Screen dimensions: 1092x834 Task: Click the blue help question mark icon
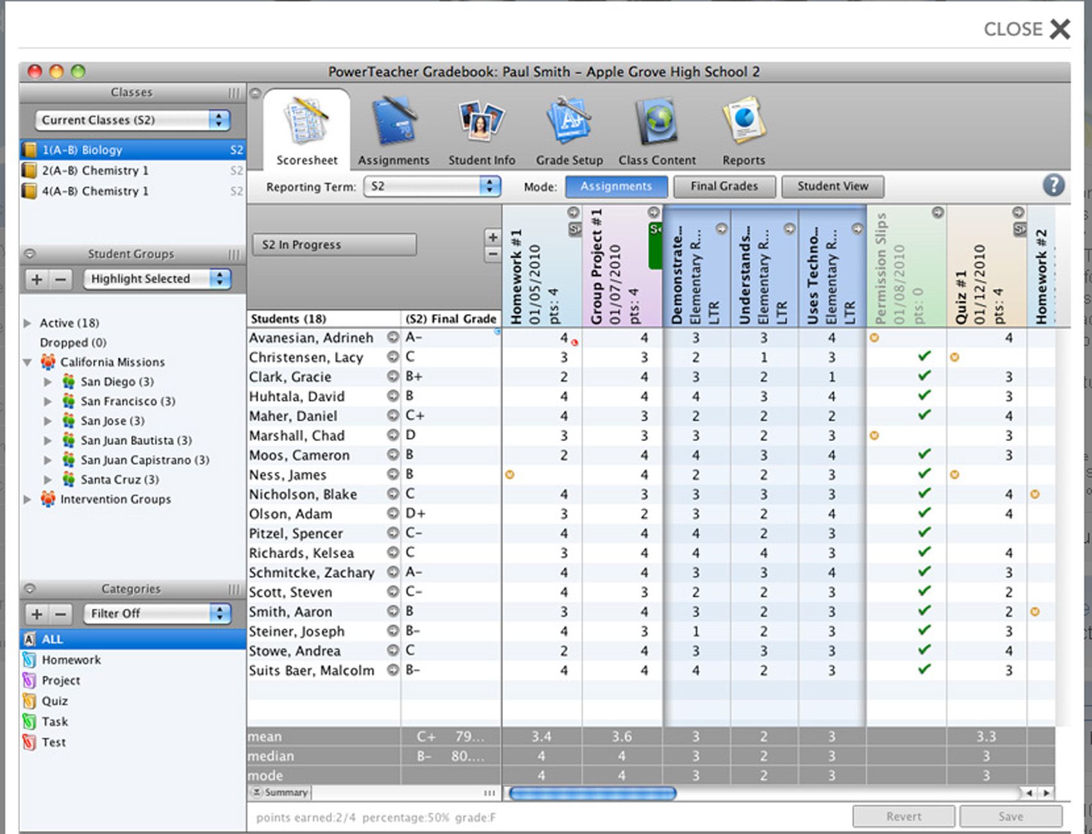1053,186
